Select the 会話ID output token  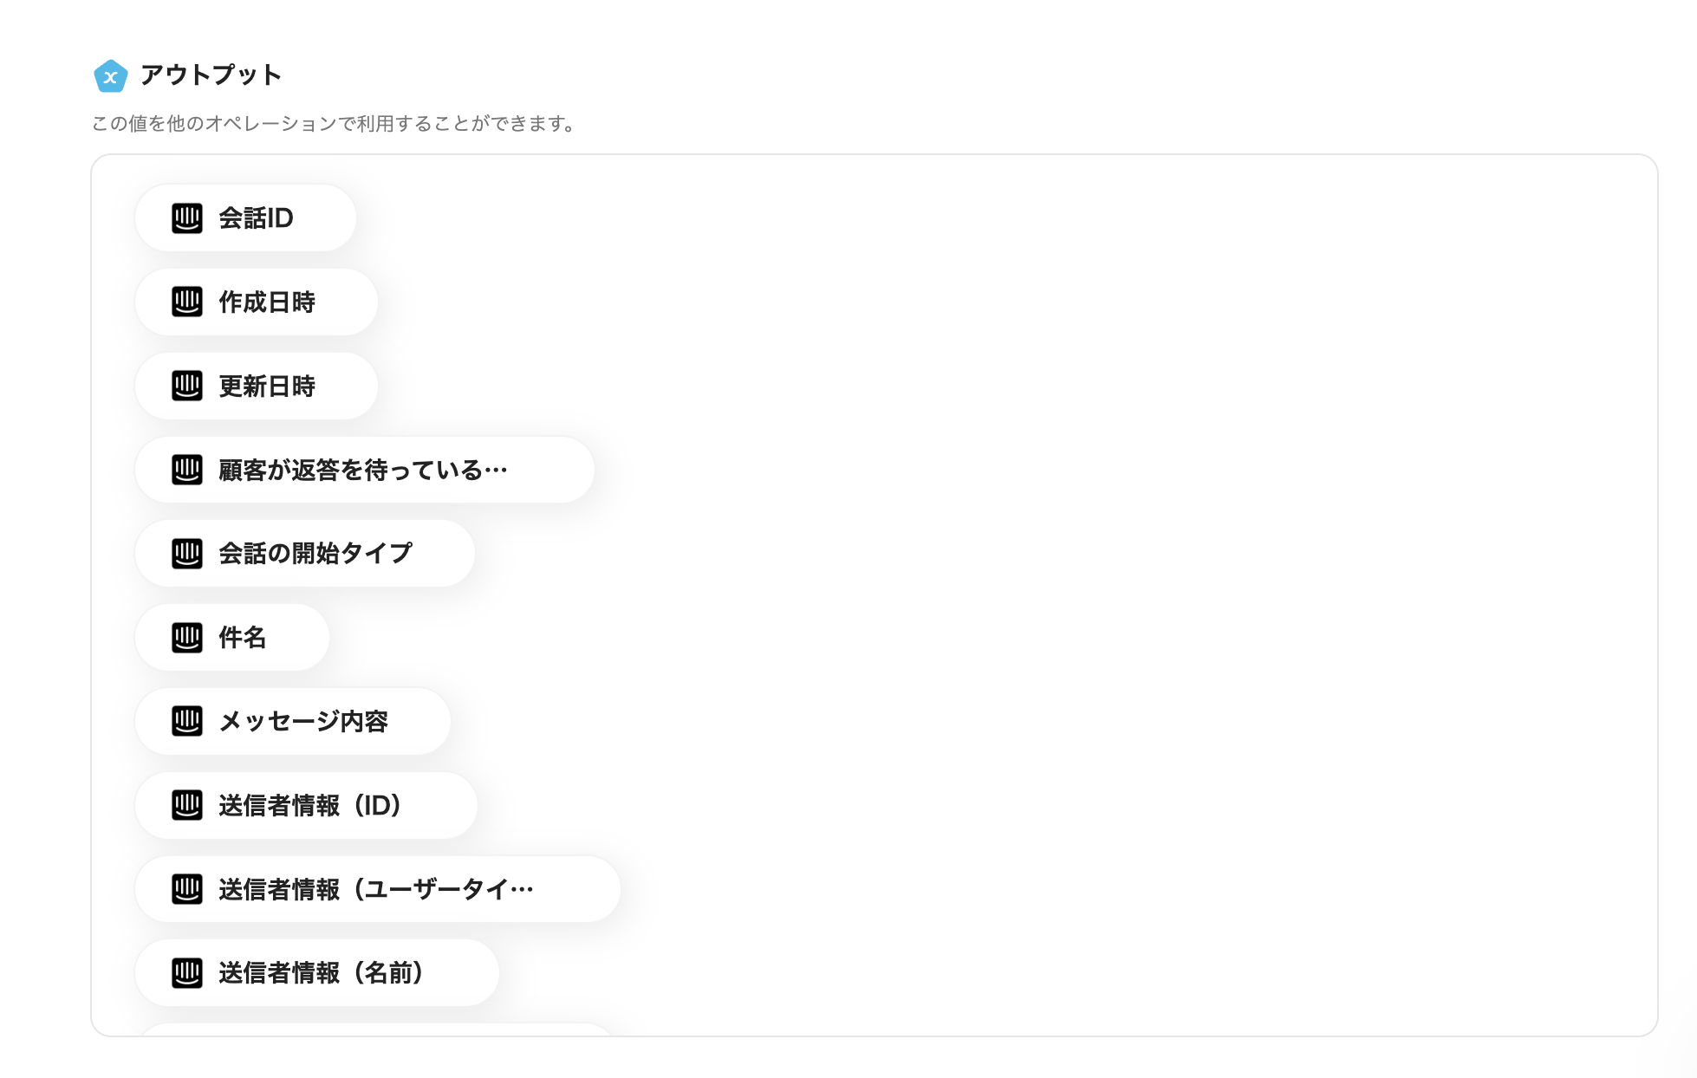tap(245, 218)
